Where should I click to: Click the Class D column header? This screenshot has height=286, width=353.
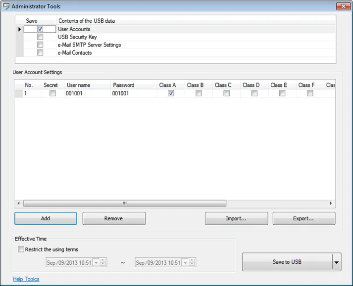pyautogui.click(x=254, y=85)
